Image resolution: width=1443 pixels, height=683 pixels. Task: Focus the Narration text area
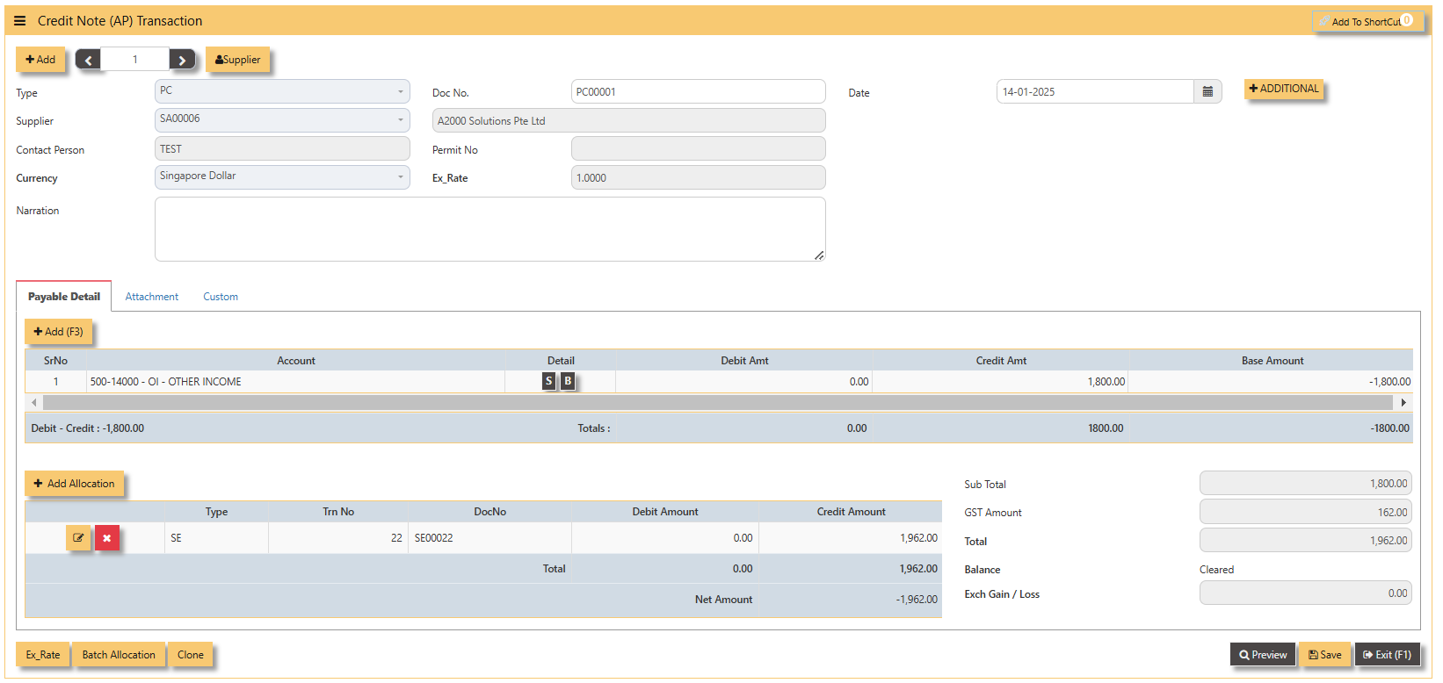[489, 229]
